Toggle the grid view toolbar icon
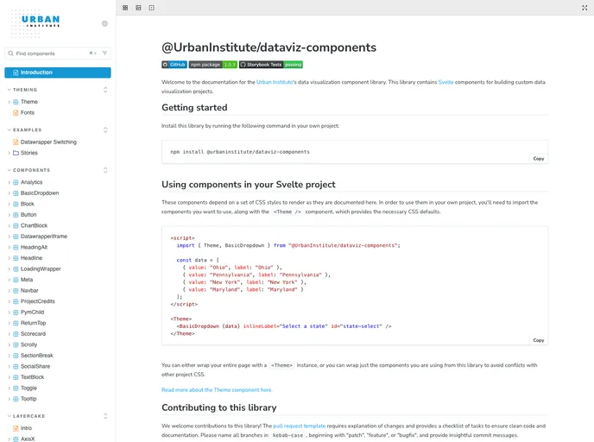Viewport: 594px width, 442px height. (125, 8)
